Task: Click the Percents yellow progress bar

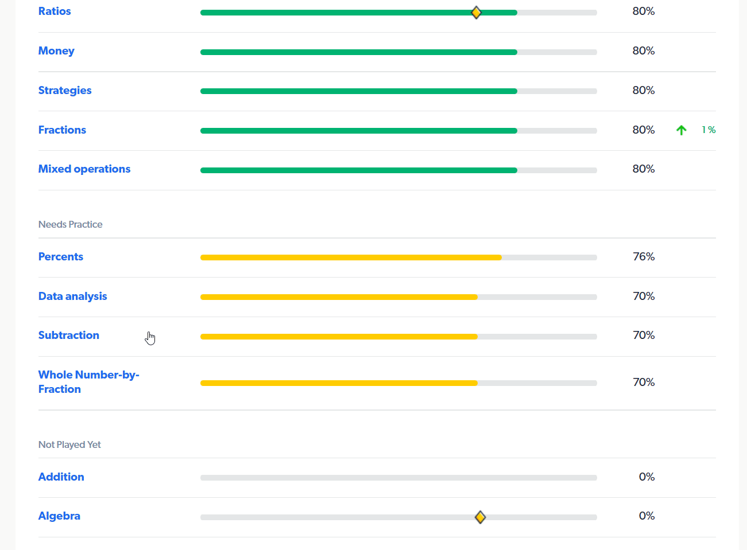Action: pyautogui.click(x=350, y=257)
